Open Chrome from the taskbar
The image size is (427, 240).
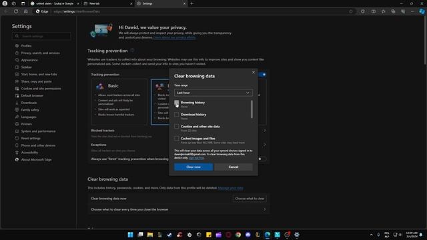(238, 235)
